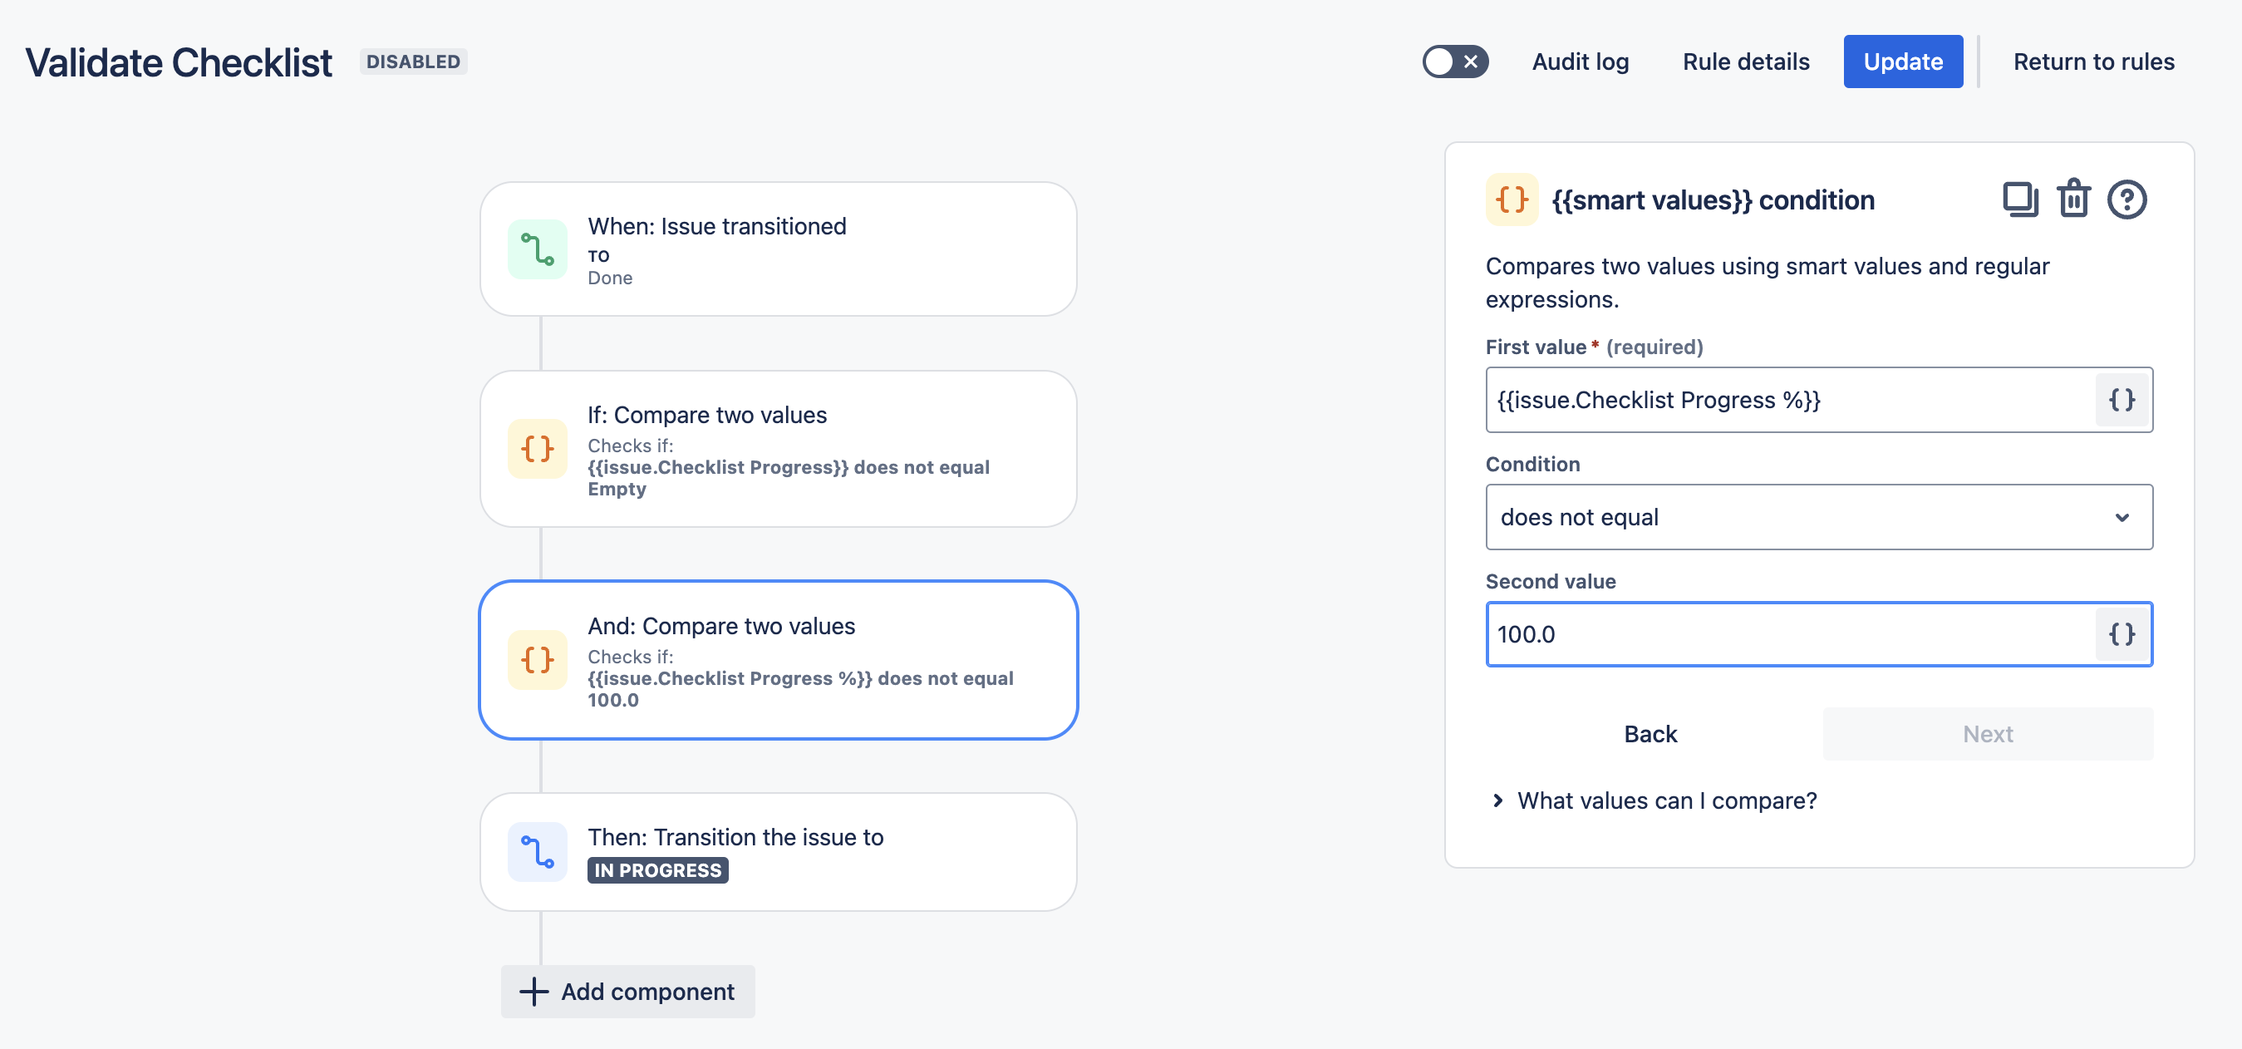This screenshot has height=1049, width=2242.
Task: Insert smart value in First value field
Action: tap(2122, 400)
